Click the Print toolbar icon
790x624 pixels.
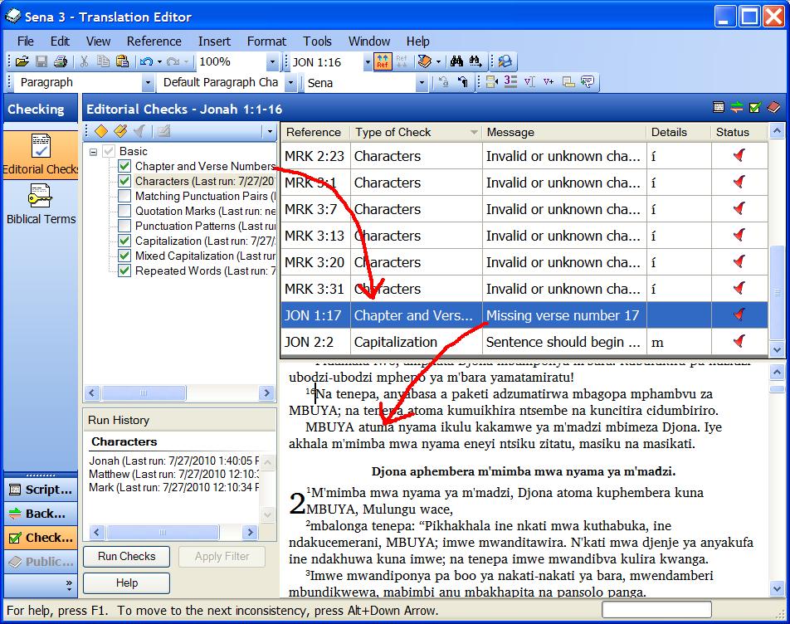61,61
